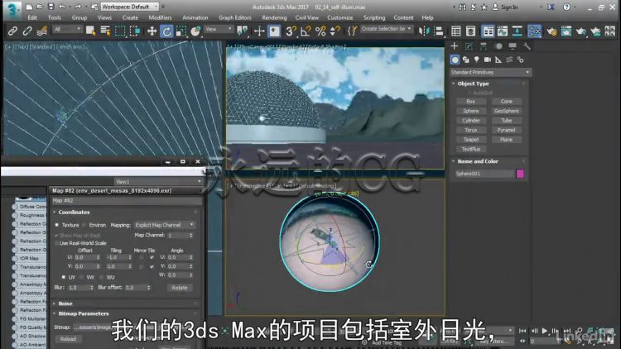Expand the Noise rollout

click(x=65, y=304)
